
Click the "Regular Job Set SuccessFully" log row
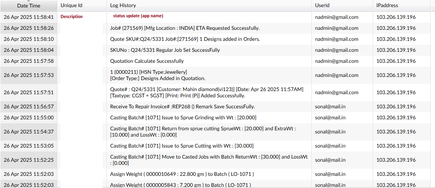tap(165, 50)
